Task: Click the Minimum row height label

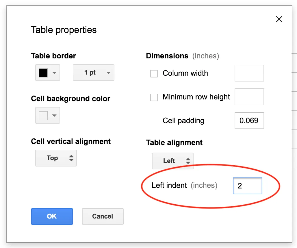Action: coord(196,97)
